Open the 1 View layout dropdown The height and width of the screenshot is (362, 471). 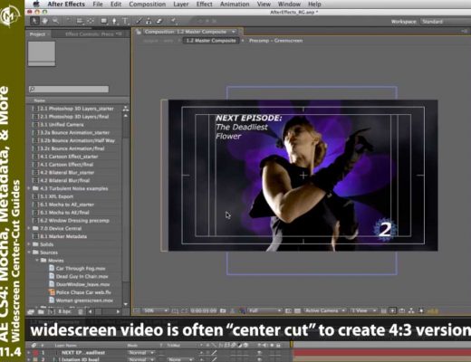[x=364, y=310]
